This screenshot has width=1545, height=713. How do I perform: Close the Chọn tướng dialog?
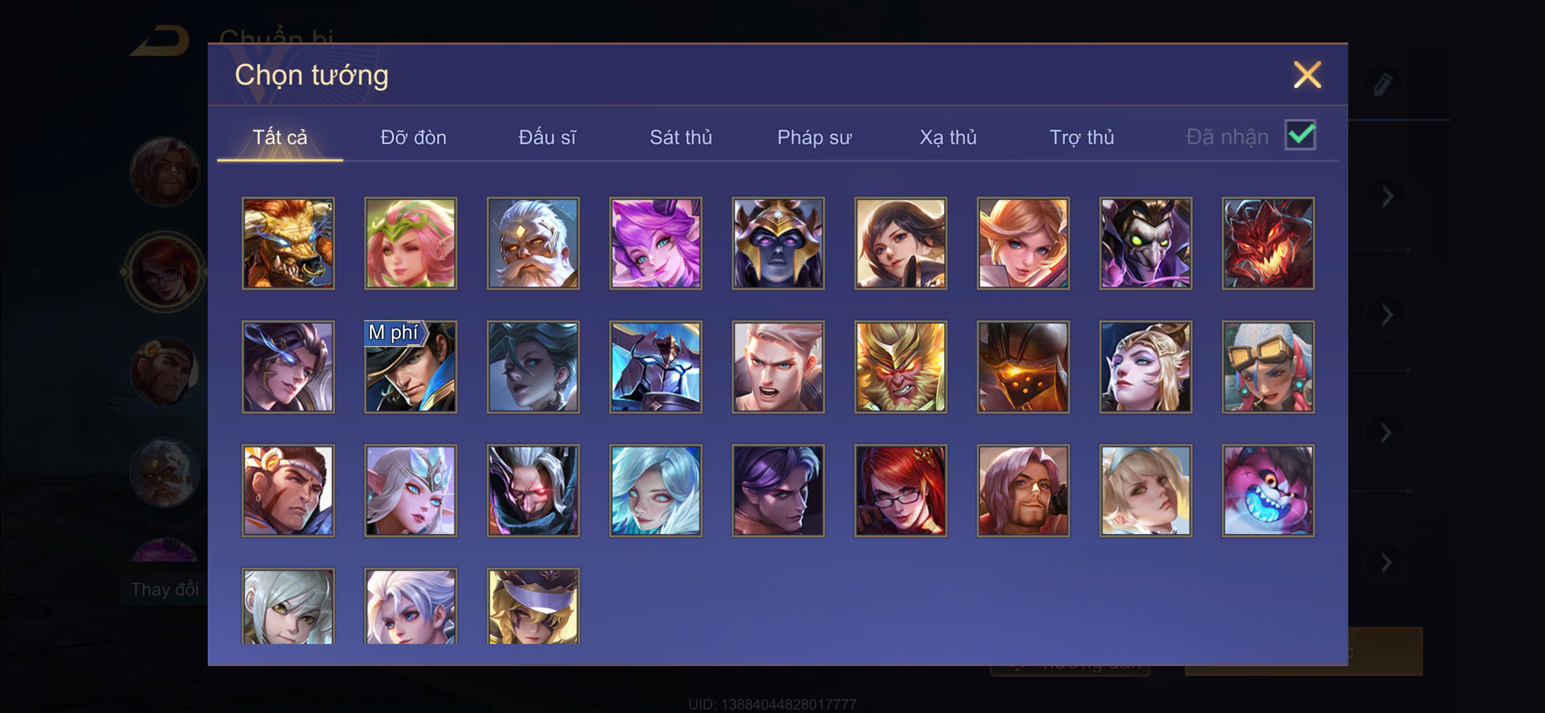(1307, 75)
